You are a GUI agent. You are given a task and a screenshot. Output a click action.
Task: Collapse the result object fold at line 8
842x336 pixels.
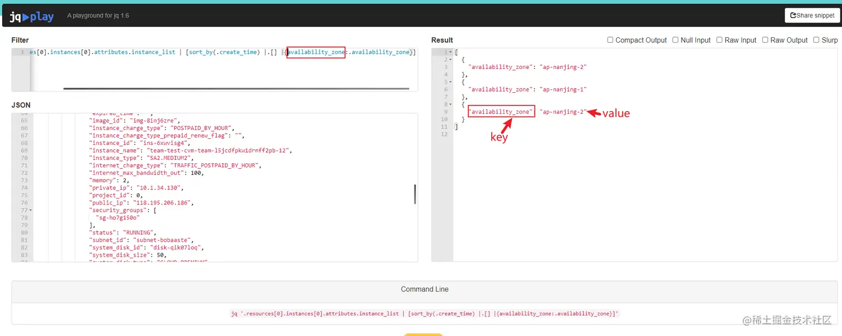click(451, 104)
